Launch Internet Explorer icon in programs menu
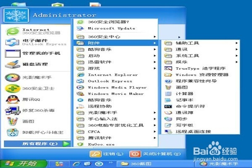This screenshot has width=252, height=168. 80,75
